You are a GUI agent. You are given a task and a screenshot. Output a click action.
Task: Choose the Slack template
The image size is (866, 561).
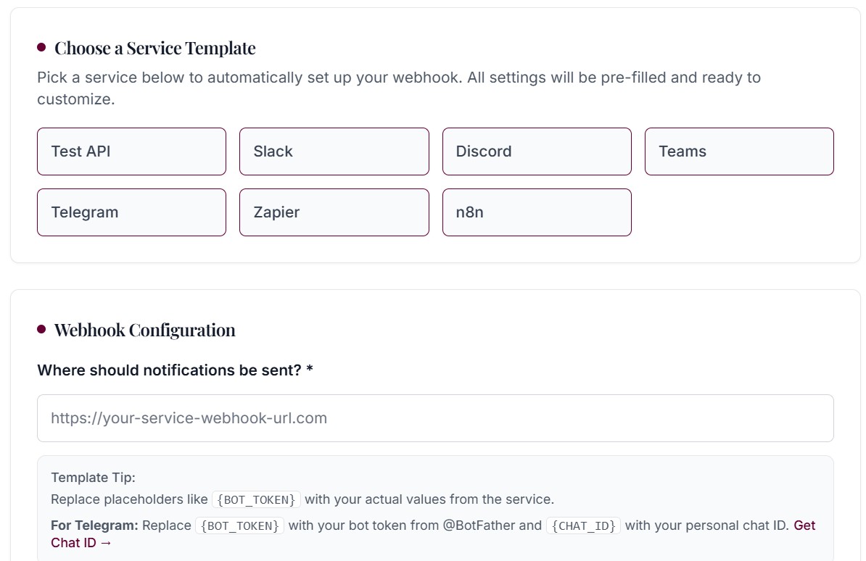[334, 151]
